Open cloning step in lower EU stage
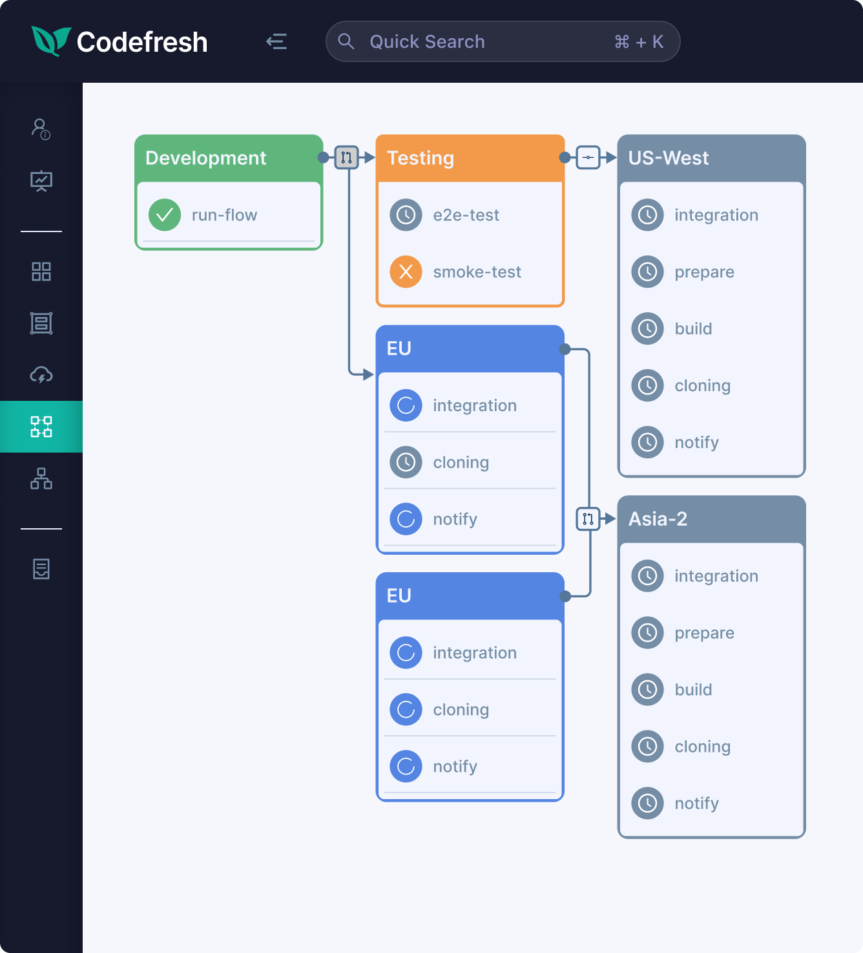Viewport: 863px width, 953px height. click(x=470, y=709)
